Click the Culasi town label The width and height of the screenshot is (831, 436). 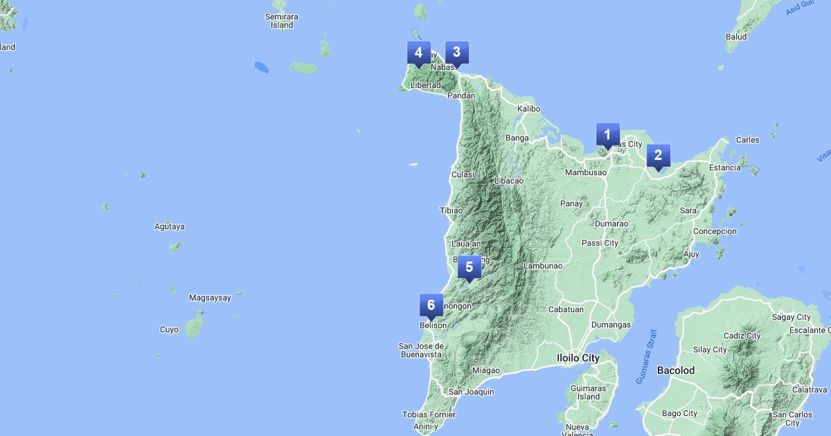coord(463,174)
